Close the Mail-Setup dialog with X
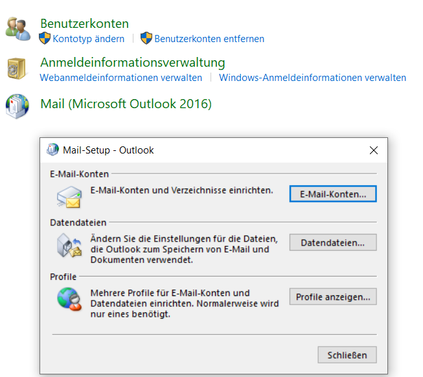 [374, 150]
